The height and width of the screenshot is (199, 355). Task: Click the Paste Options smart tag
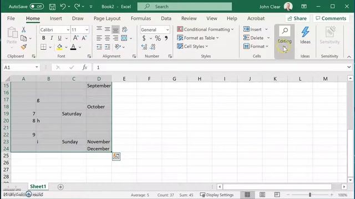coord(116,156)
